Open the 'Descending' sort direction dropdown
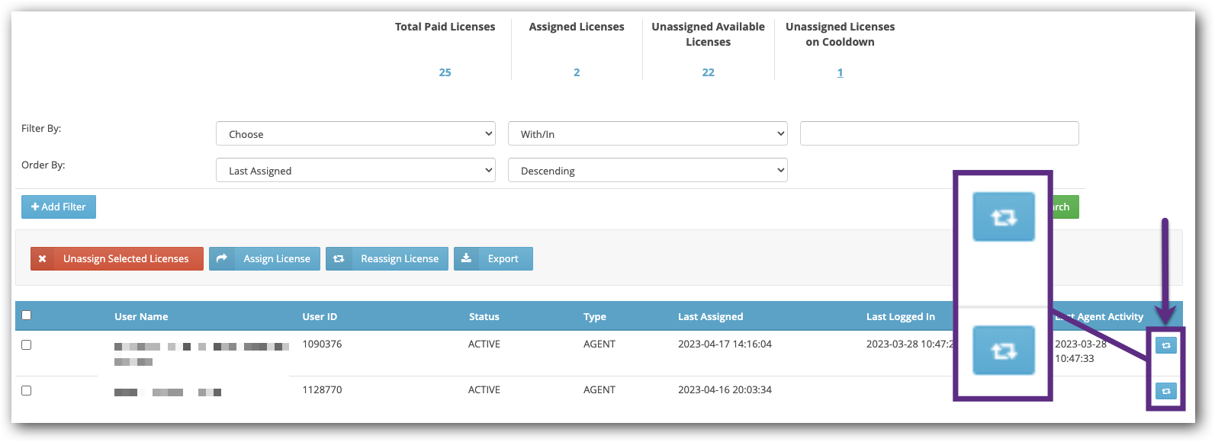 pyautogui.click(x=647, y=171)
